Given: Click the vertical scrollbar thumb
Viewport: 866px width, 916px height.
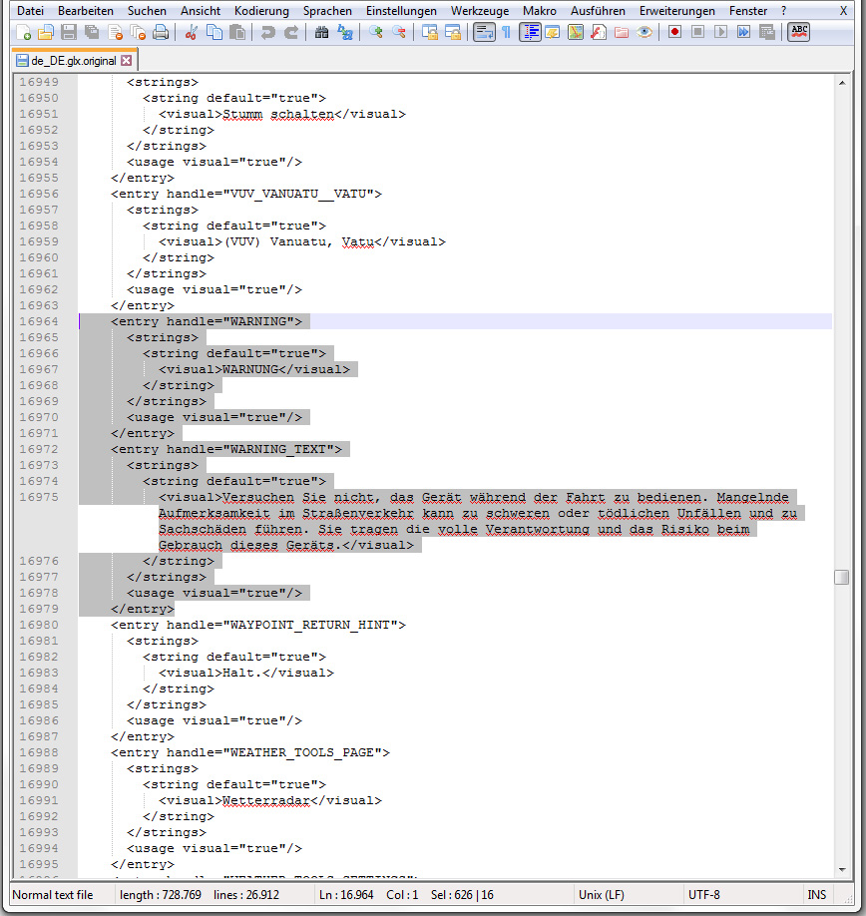Looking at the screenshot, I should (x=842, y=578).
